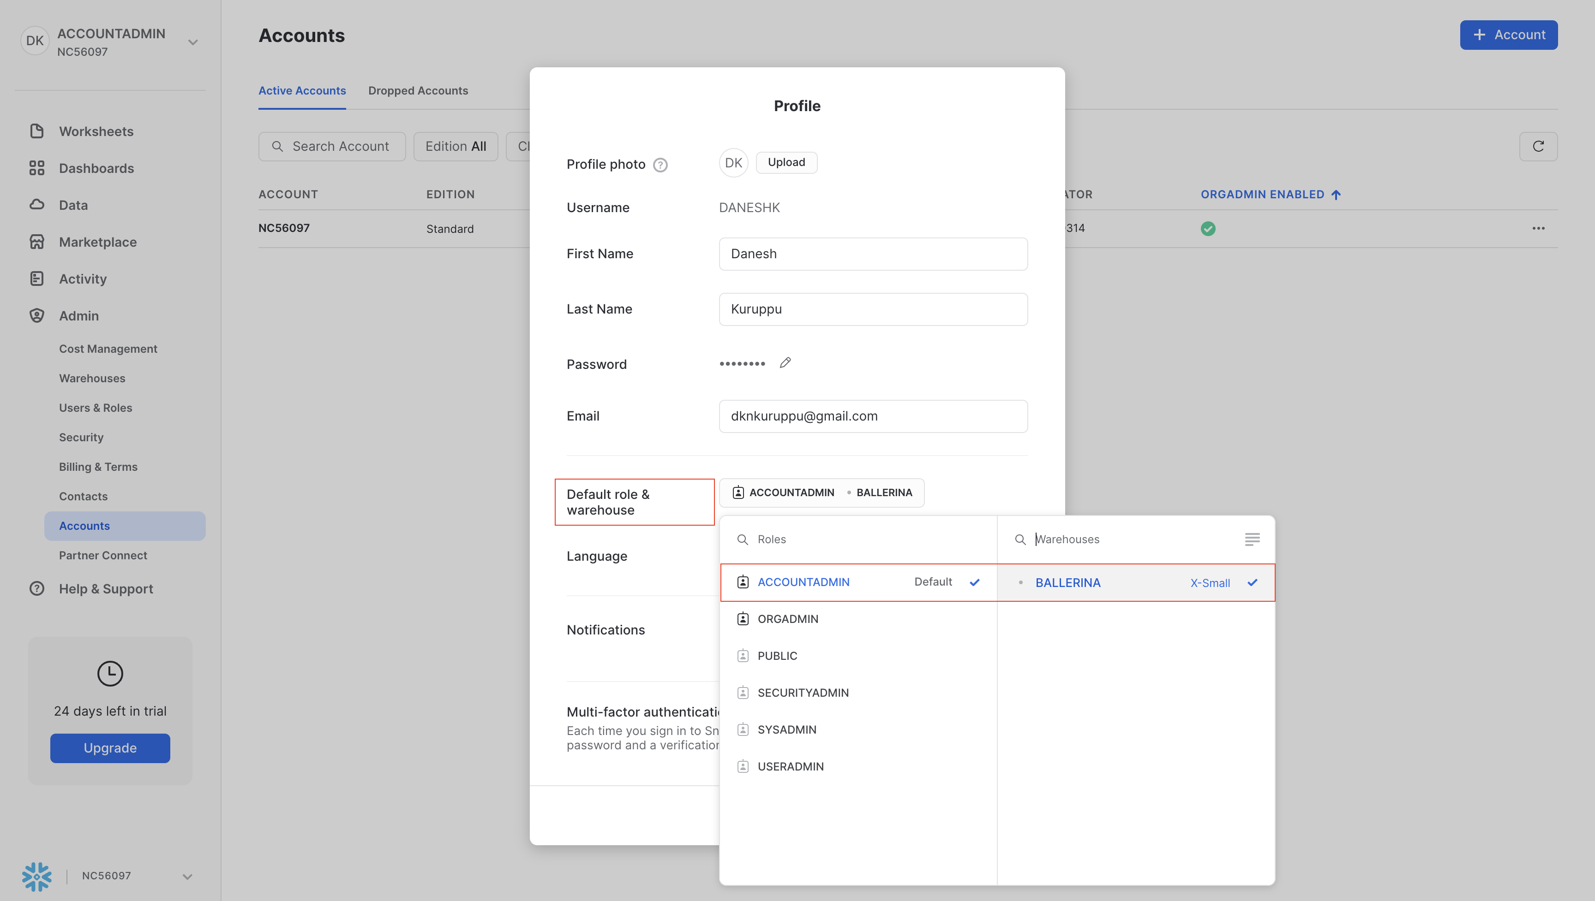Click into the First Name field
The height and width of the screenshot is (901, 1595).
[872, 254]
